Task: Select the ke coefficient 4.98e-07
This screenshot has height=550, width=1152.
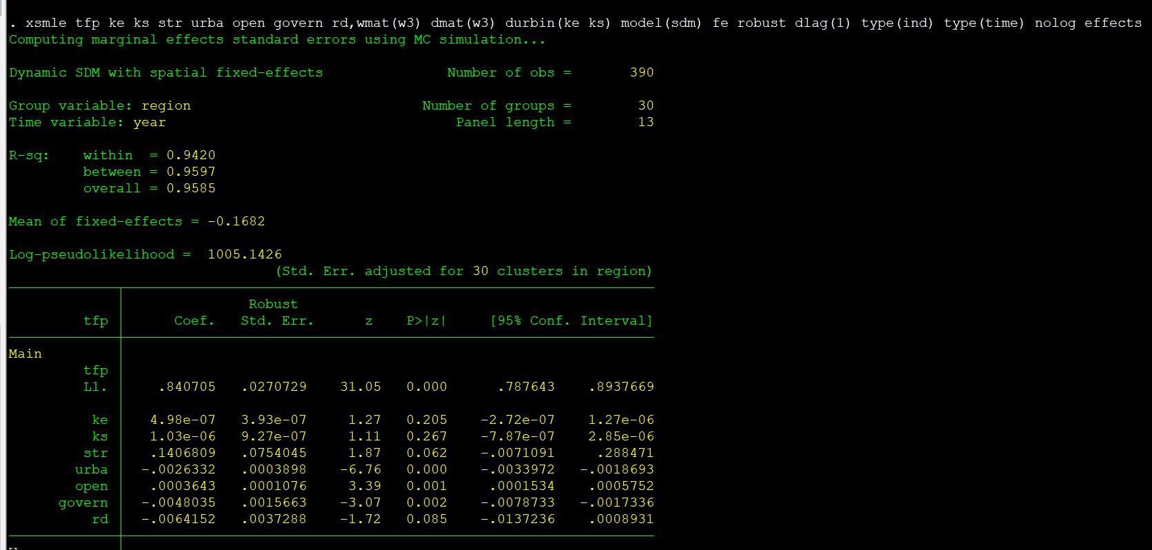Action: pyautogui.click(x=183, y=420)
